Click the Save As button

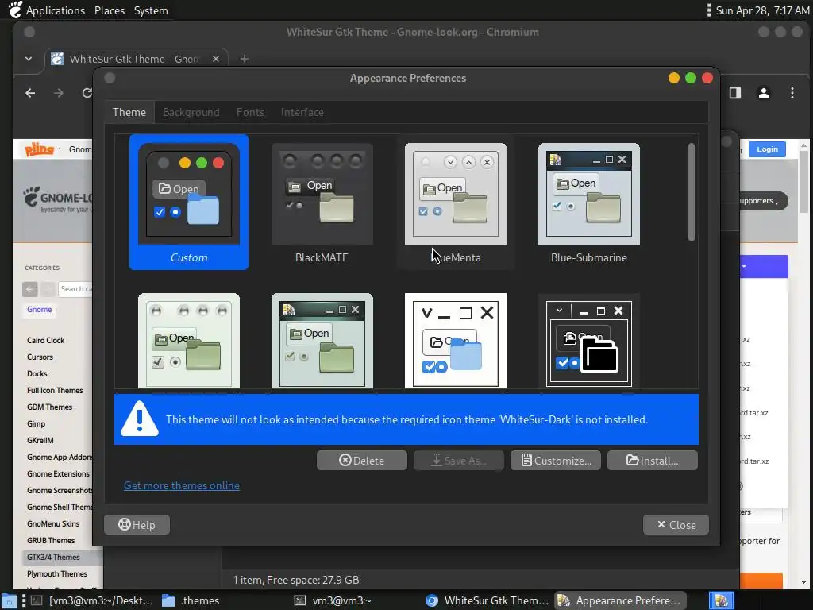point(458,461)
